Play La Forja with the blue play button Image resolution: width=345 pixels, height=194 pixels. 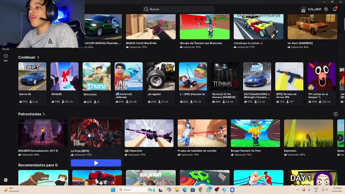point(96,163)
